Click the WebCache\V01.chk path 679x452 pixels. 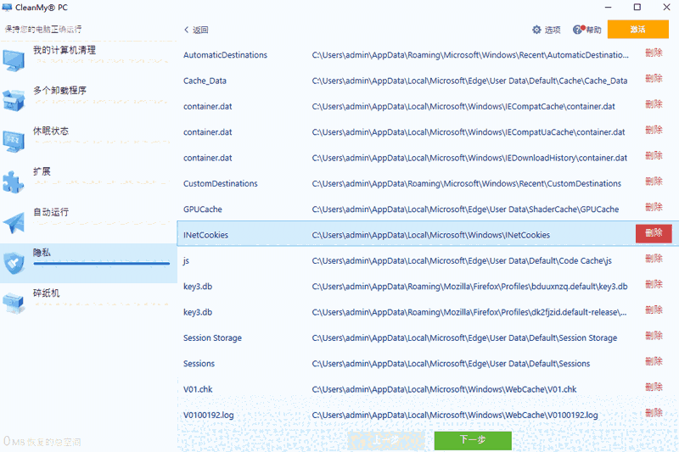(444, 389)
